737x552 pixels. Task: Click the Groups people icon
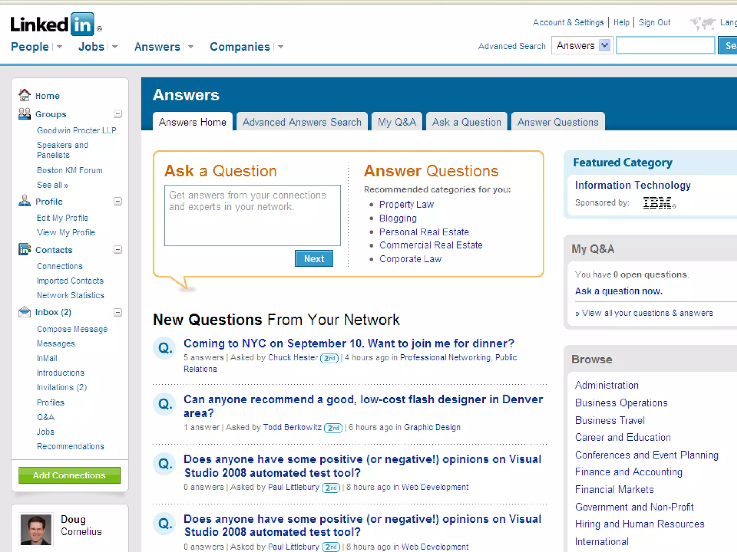(x=24, y=114)
